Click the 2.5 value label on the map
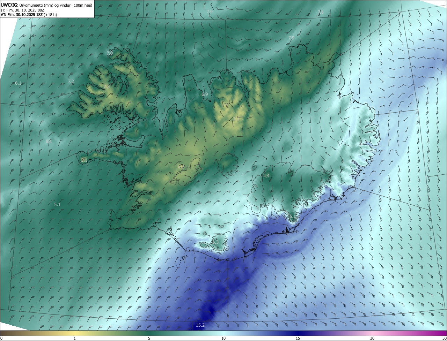The height and width of the screenshot is (341, 447). pyautogui.click(x=107, y=87)
